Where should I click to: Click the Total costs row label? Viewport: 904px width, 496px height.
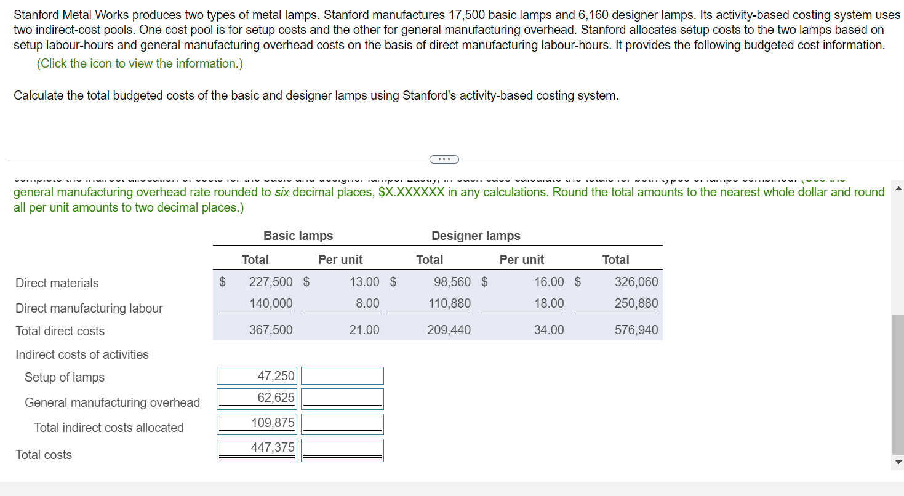click(44, 455)
